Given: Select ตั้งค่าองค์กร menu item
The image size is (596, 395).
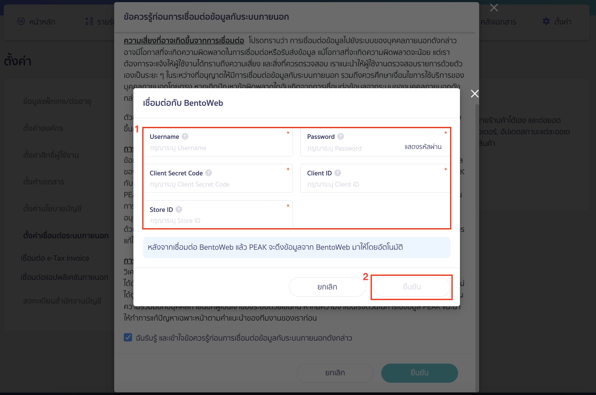Looking at the screenshot, I should 43,128.
